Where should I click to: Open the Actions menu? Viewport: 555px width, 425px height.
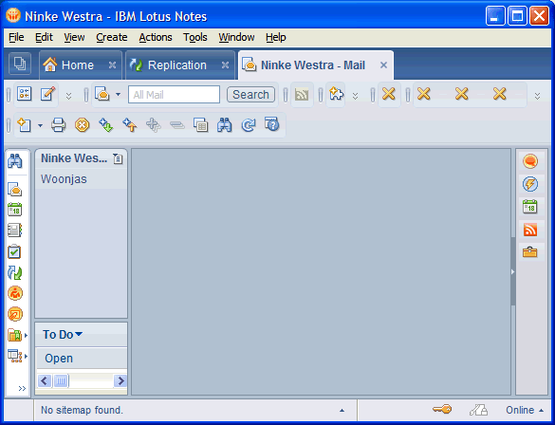click(x=156, y=37)
